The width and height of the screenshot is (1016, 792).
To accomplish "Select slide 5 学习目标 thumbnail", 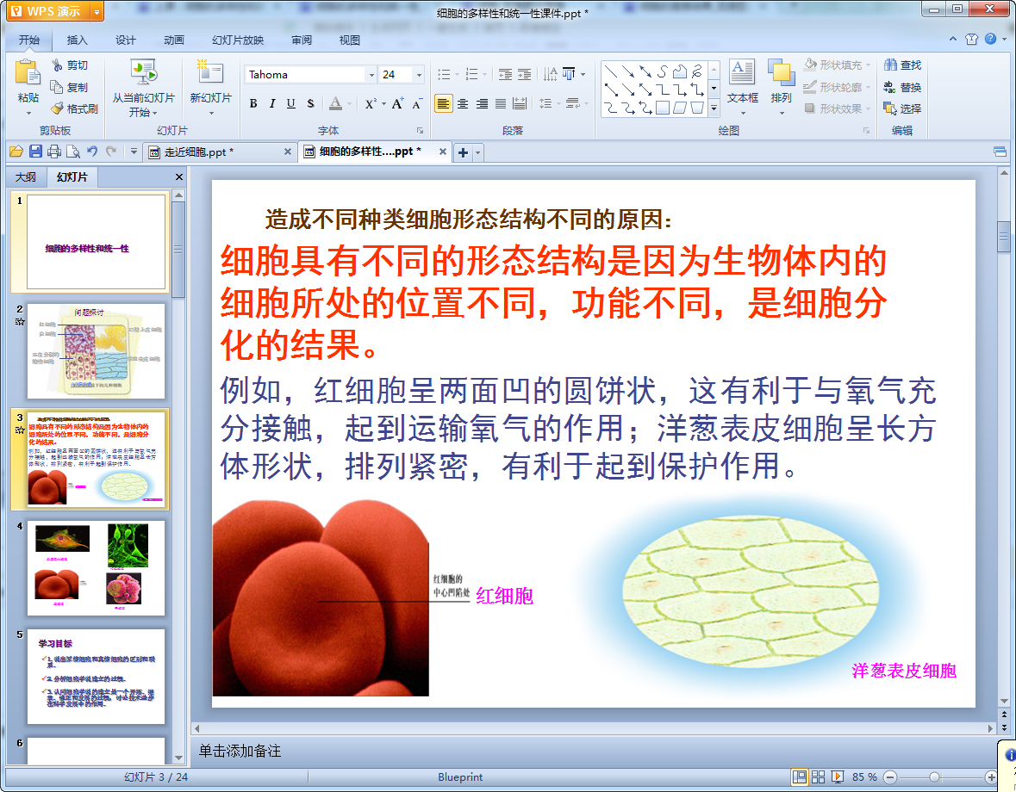I will tap(96, 676).
